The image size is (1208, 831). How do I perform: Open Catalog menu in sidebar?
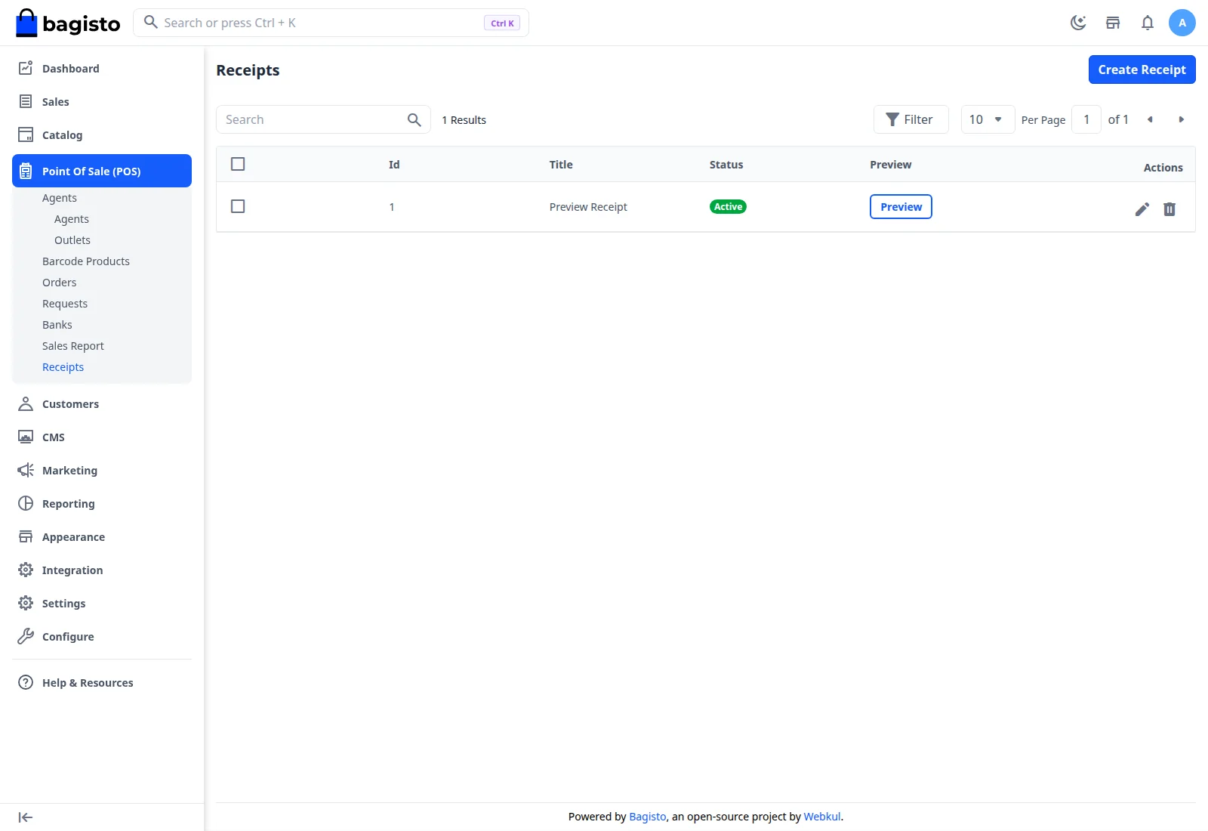click(x=102, y=135)
